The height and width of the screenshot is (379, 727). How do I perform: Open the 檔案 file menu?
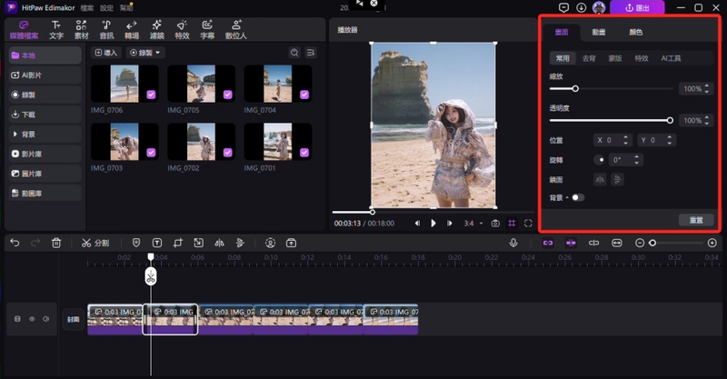tap(86, 8)
